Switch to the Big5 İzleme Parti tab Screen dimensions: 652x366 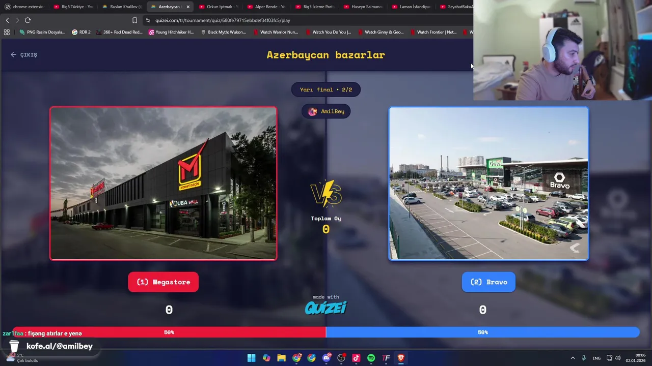tap(315, 7)
